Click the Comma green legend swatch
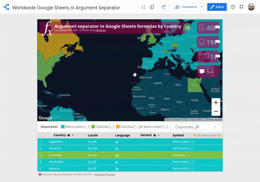The image size is (260, 182). pos(93,126)
